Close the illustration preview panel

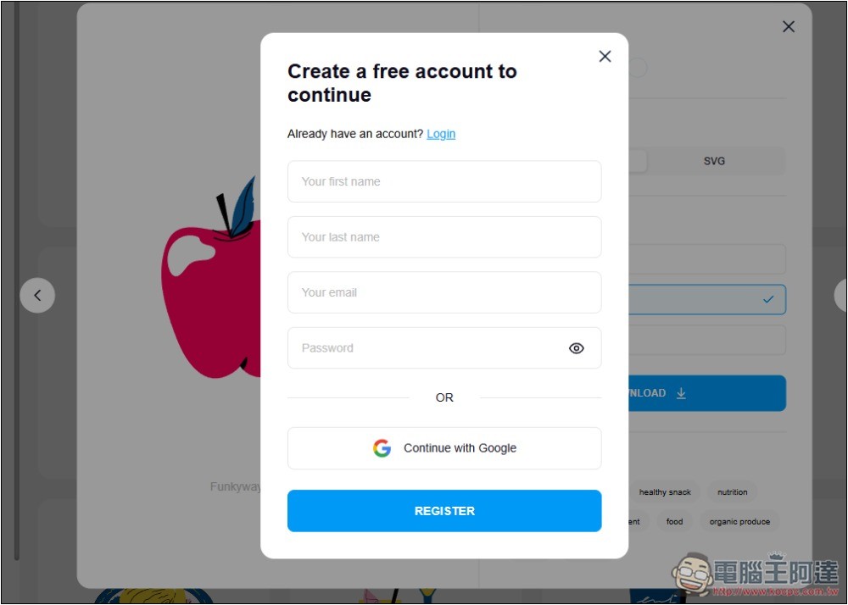coord(788,26)
